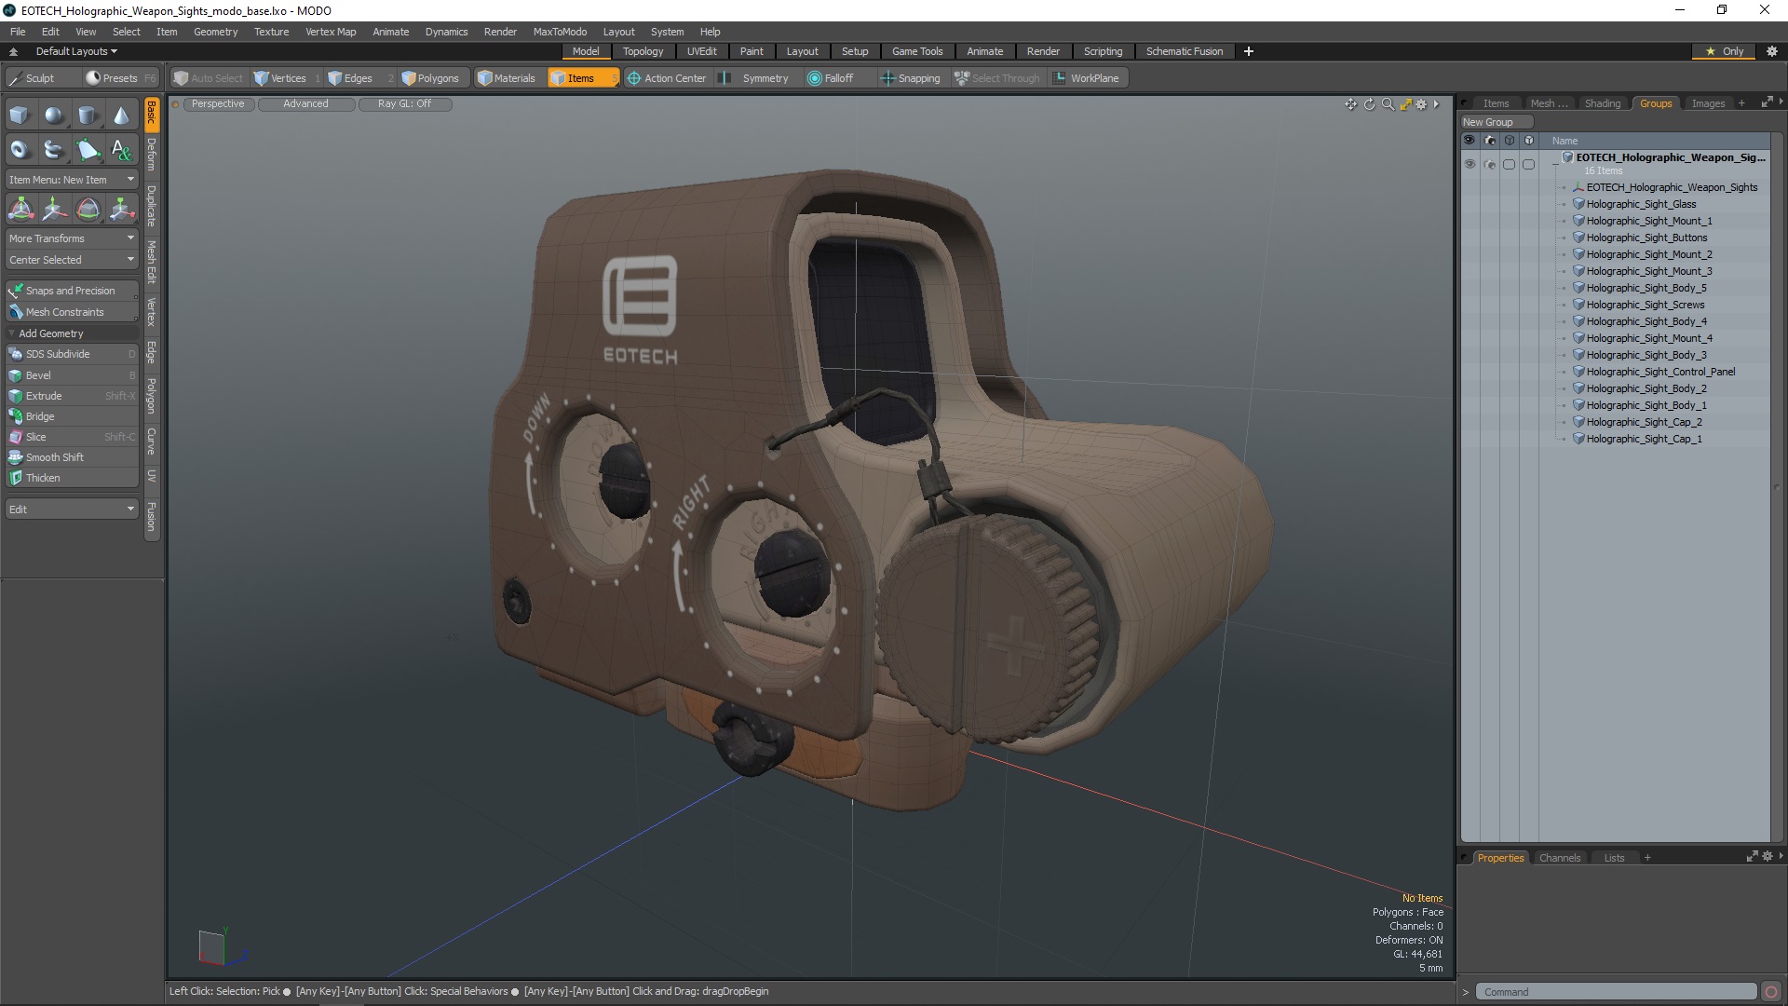Open the Channels tab

point(1559,858)
